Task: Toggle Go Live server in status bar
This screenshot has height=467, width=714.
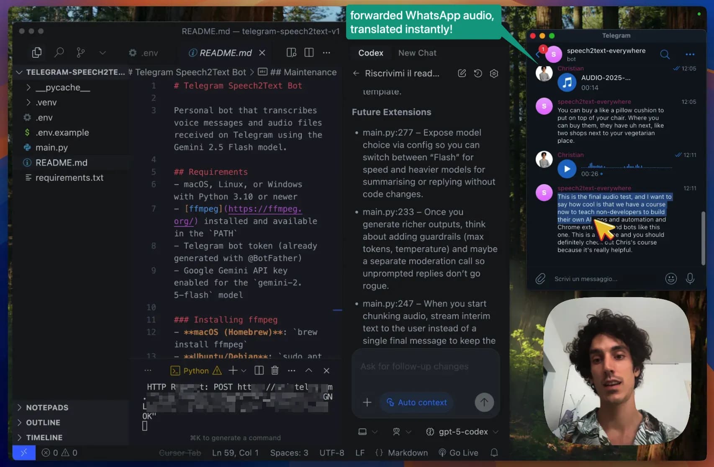Action: 458,453
